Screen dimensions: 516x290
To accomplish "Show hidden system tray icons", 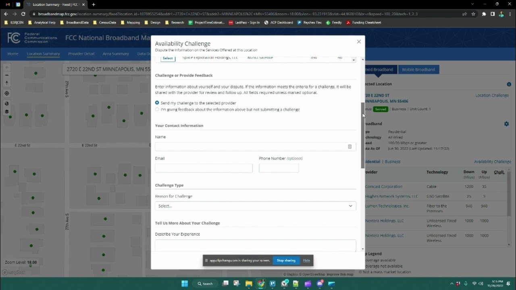I will (x=451, y=284).
